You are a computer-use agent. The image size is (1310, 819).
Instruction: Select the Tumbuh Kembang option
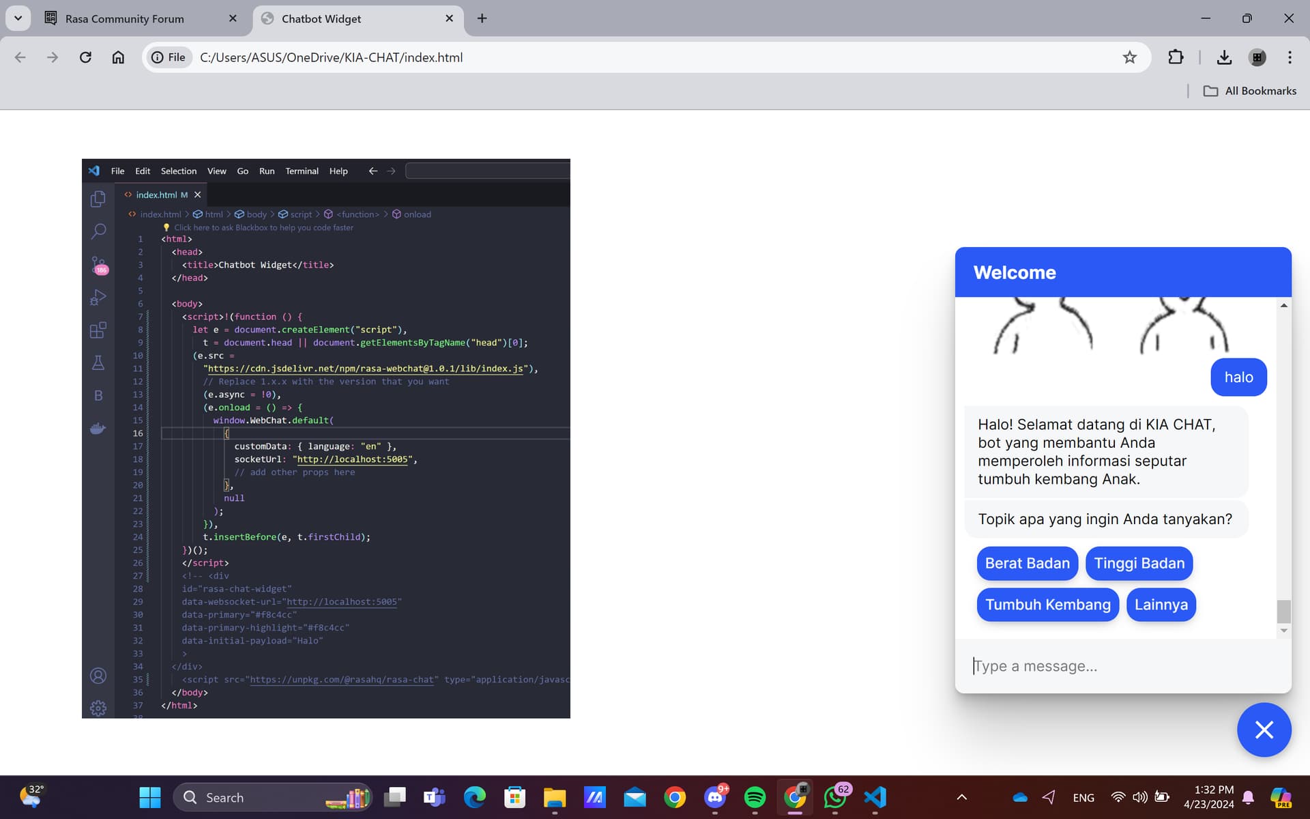[x=1047, y=605]
